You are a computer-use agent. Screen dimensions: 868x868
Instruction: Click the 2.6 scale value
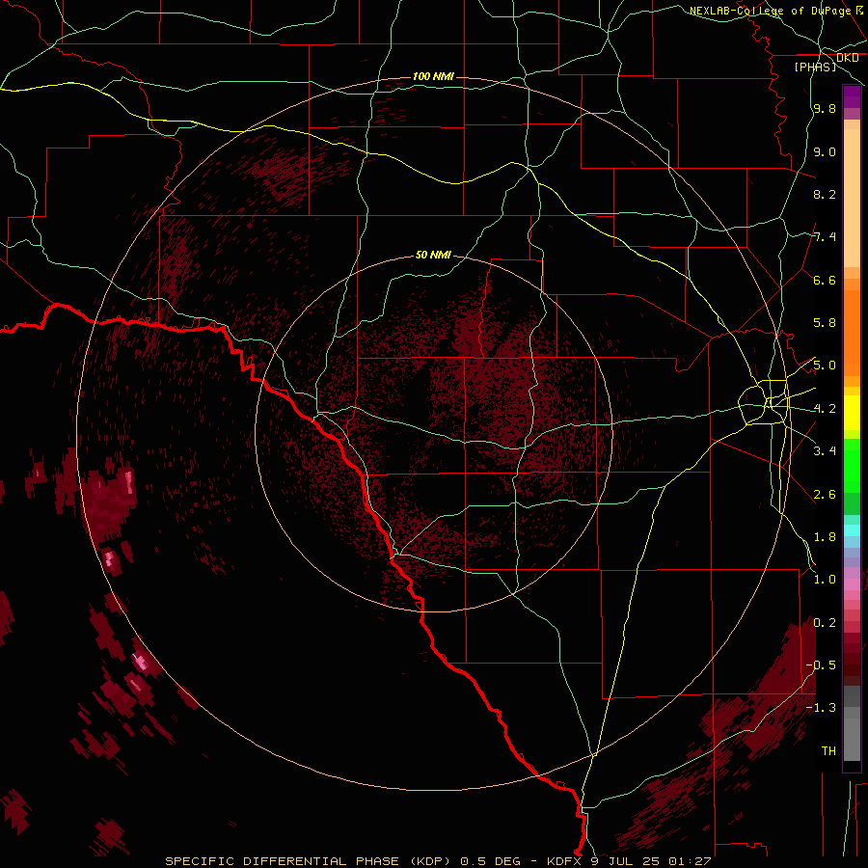click(x=825, y=495)
